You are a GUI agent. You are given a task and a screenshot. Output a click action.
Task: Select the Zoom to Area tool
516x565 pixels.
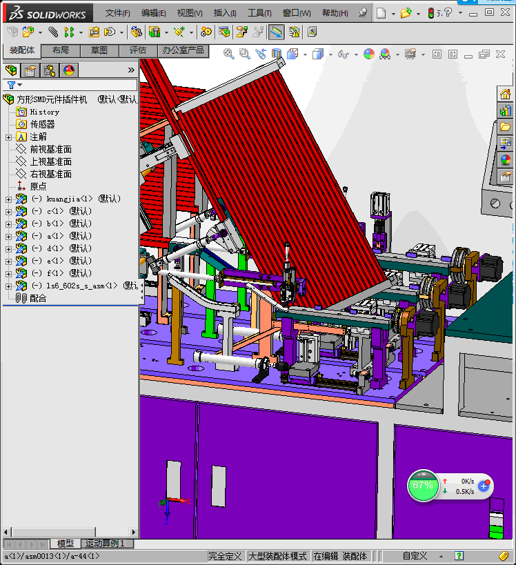[245, 54]
